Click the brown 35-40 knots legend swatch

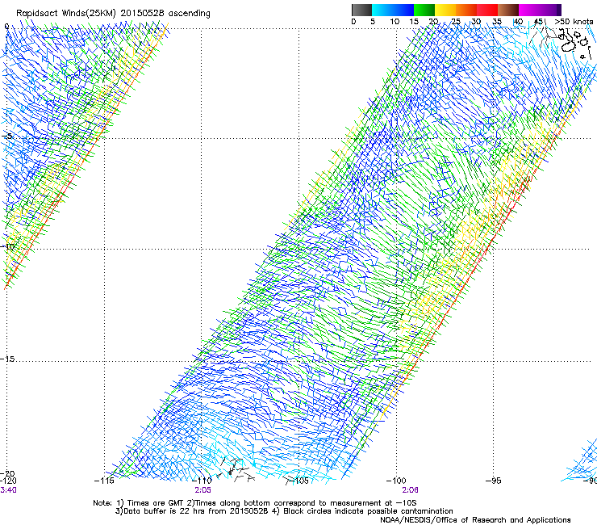(508, 10)
